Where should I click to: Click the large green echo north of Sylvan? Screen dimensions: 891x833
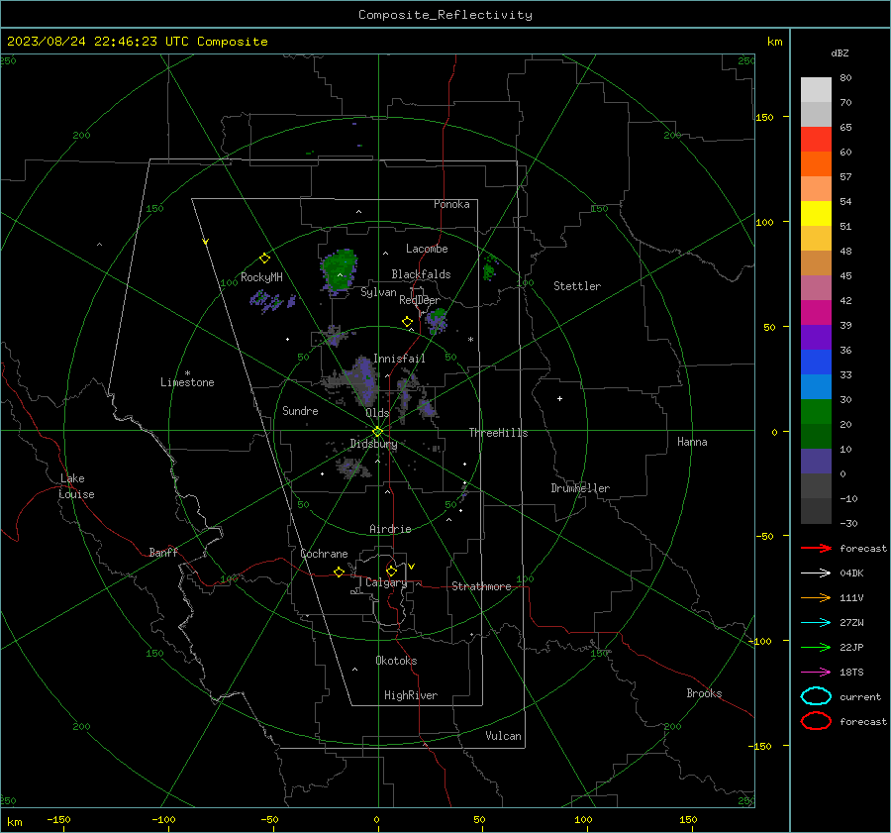(340, 270)
